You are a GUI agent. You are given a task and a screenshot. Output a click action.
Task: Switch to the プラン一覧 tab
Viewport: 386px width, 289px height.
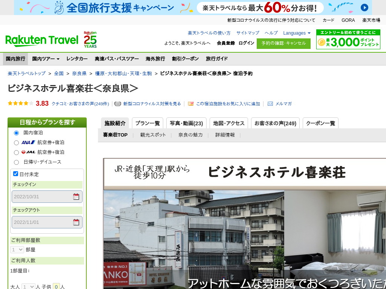click(147, 123)
